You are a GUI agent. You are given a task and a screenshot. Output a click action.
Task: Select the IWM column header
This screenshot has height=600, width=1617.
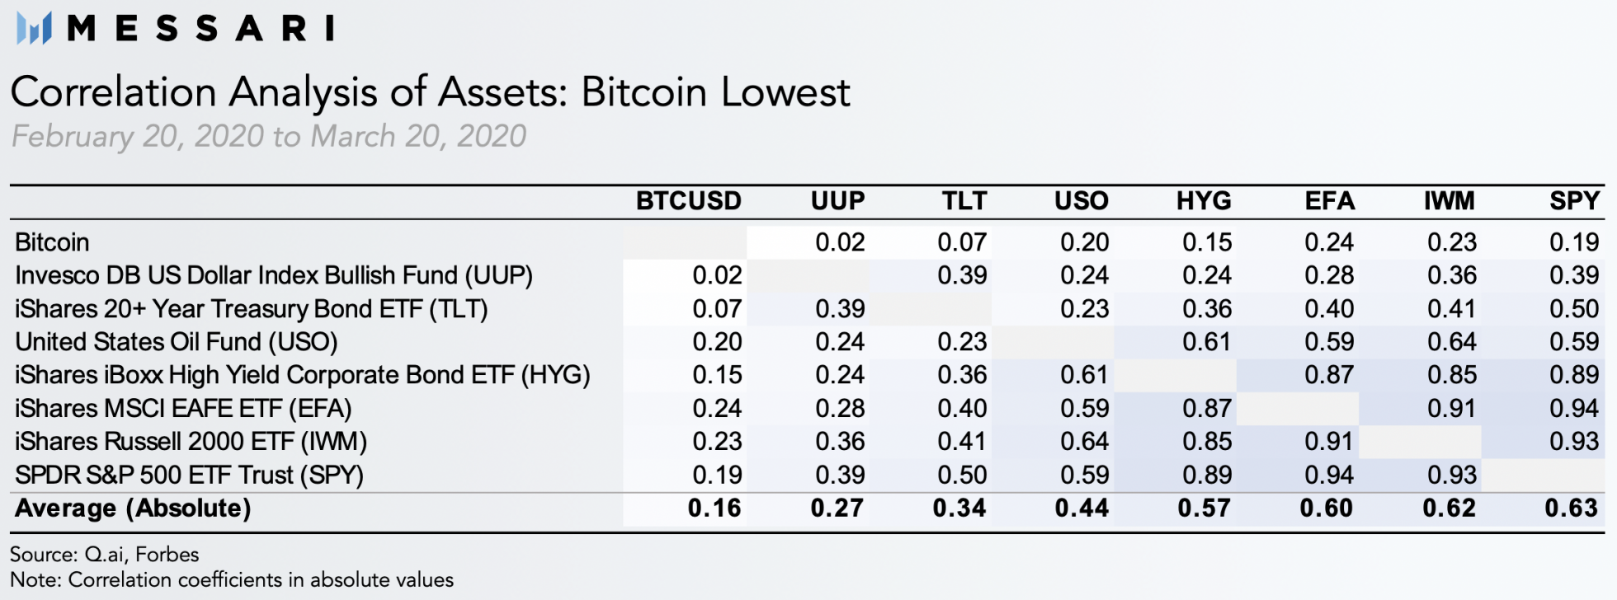pyautogui.click(x=1449, y=201)
